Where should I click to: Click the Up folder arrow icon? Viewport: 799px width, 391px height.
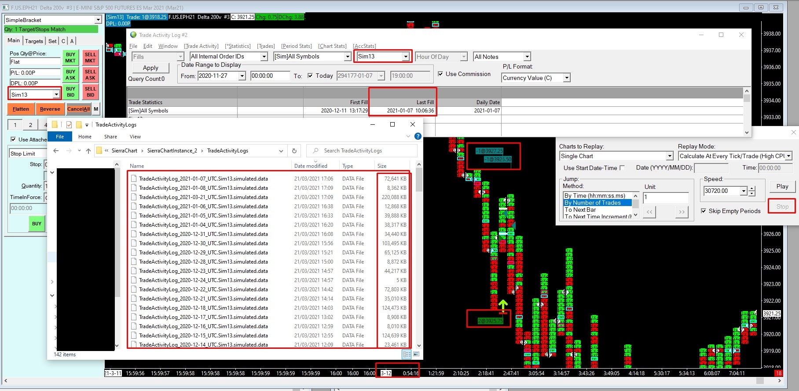point(88,151)
